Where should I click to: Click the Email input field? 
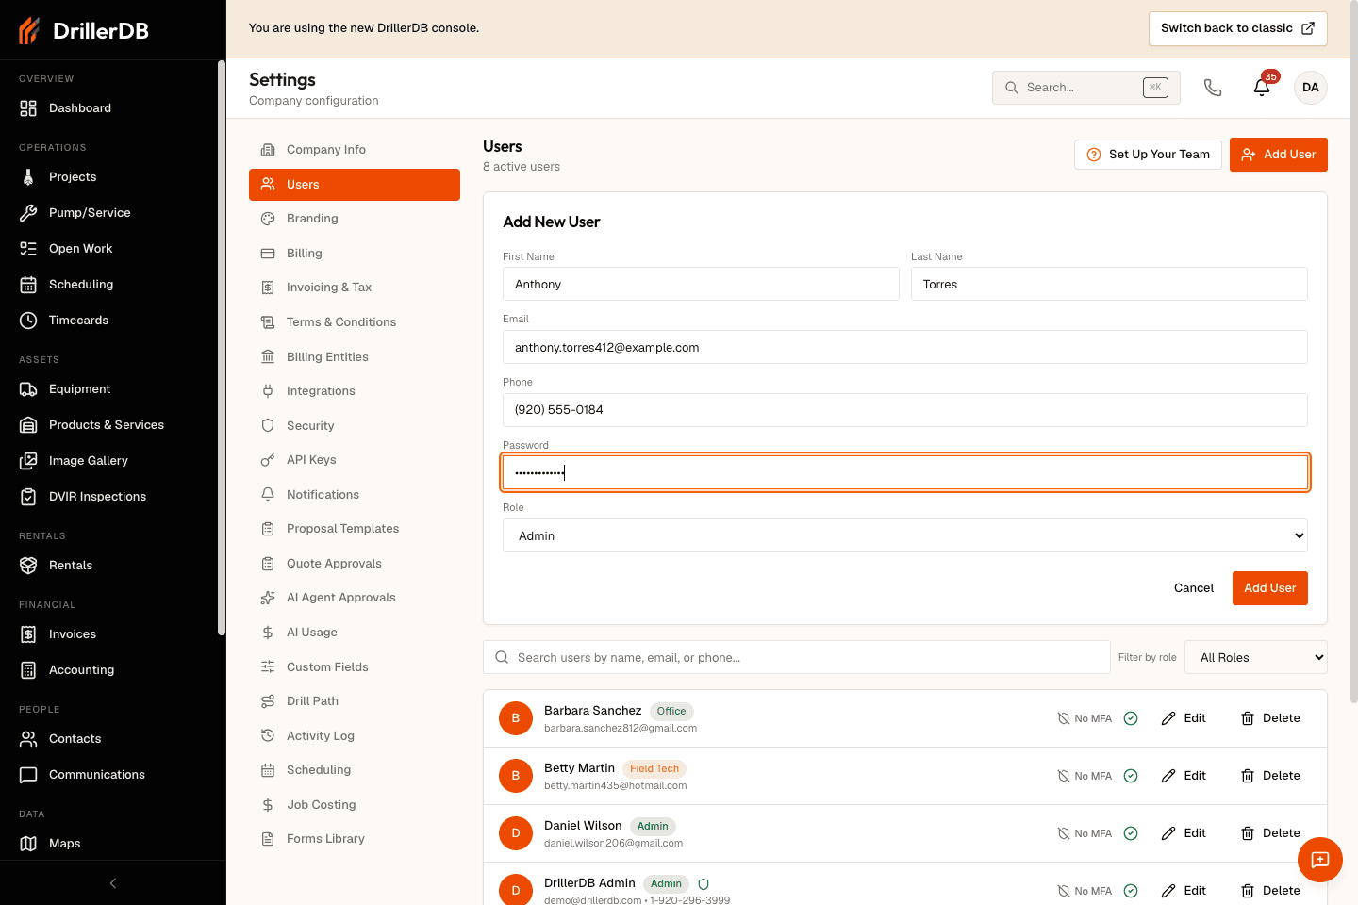tap(905, 347)
